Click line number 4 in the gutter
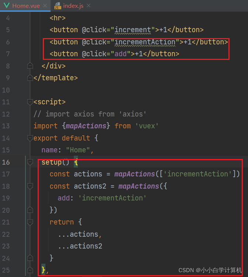Image resolution: width=248 pixels, height=277 pixels. tap(8, 18)
